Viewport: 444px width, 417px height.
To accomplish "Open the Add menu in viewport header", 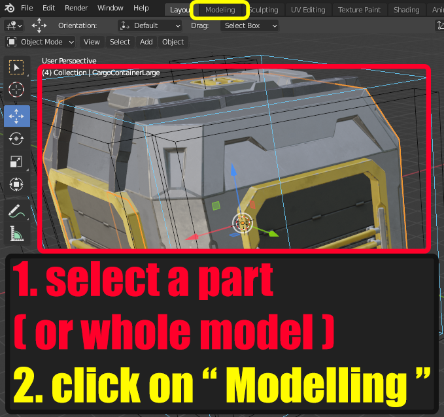I will pyautogui.click(x=146, y=42).
